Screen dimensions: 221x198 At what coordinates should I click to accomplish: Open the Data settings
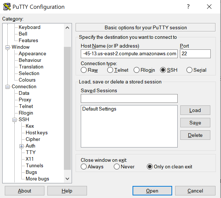24,93
